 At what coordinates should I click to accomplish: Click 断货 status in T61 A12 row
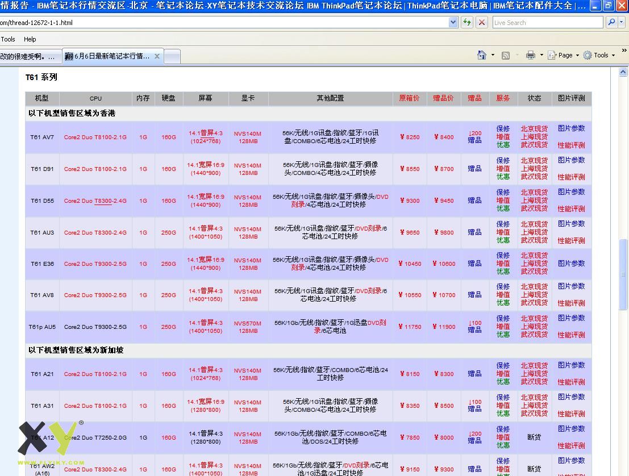[x=534, y=437]
